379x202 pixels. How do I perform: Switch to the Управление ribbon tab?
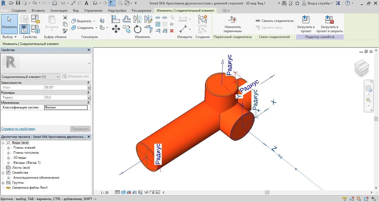pyautogui.click(x=93, y=11)
